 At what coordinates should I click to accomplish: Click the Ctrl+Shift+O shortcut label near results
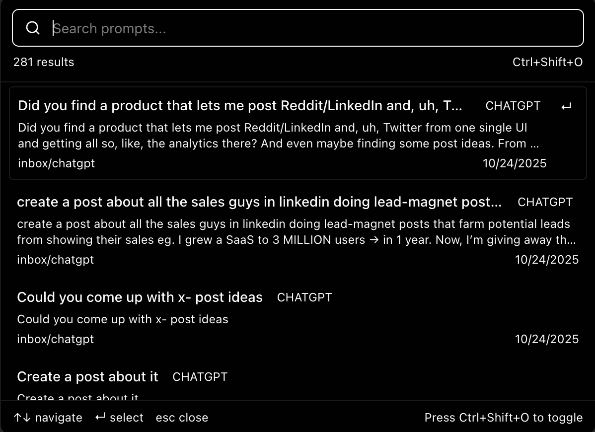pyautogui.click(x=547, y=62)
